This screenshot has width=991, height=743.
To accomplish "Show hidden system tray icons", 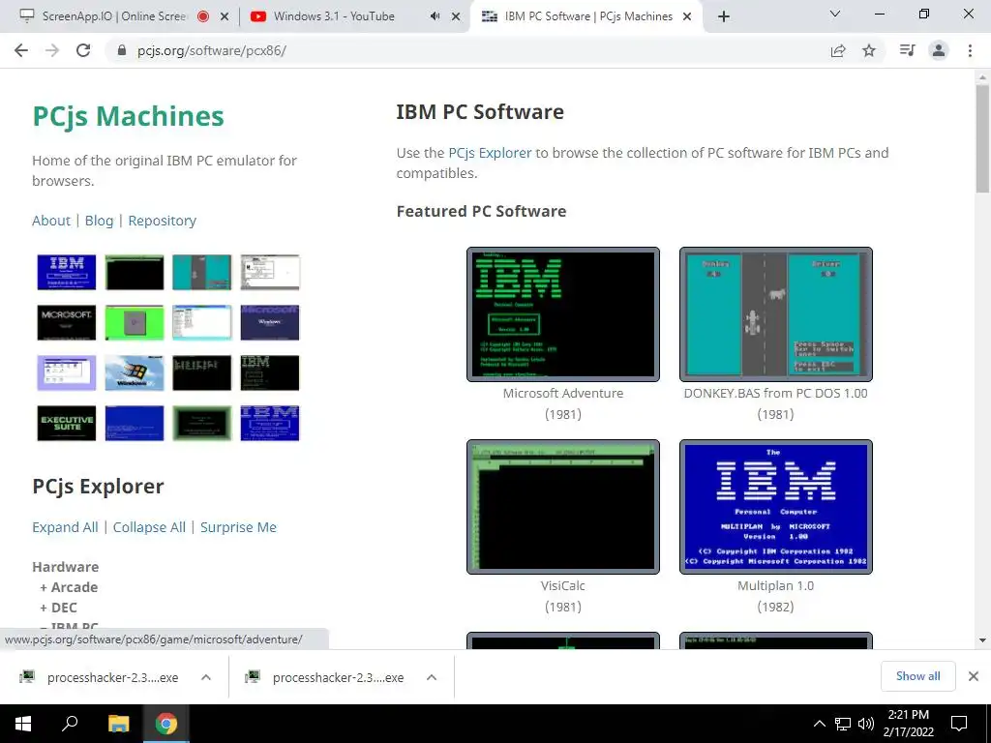I will pyautogui.click(x=819, y=724).
